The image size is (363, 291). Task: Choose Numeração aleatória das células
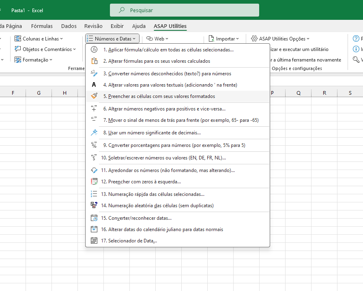point(178,205)
